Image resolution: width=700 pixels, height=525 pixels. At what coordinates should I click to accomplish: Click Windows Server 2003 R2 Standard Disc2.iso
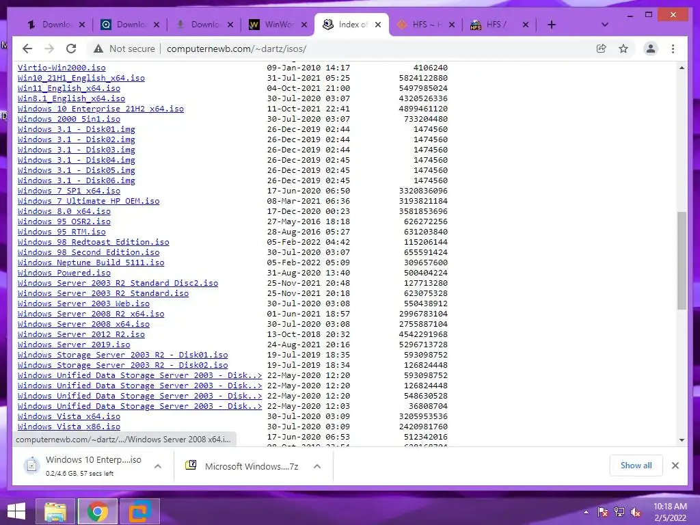[x=118, y=284]
